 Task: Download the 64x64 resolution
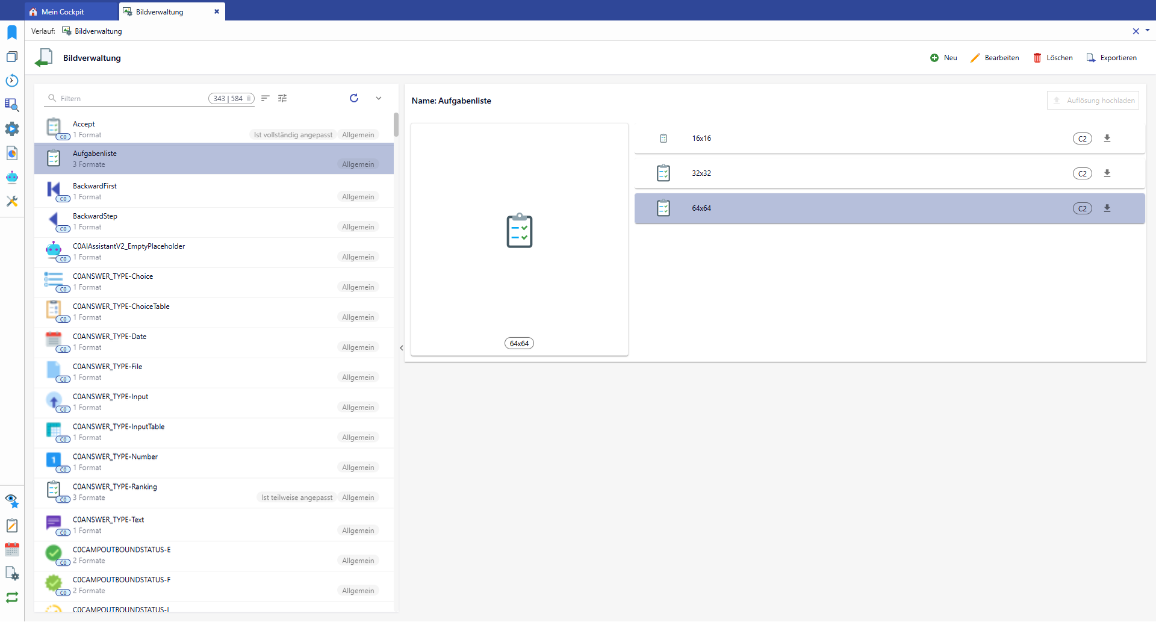[1107, 208]
